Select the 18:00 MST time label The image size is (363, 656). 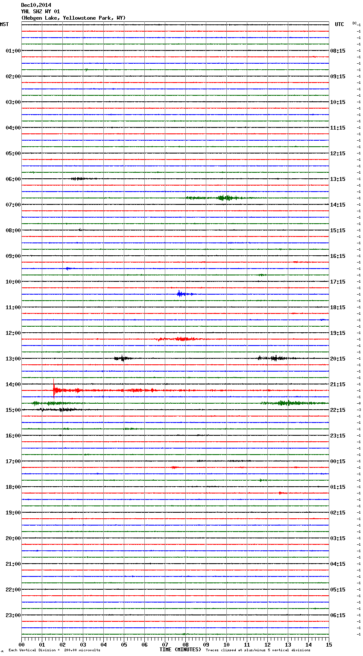(13, 487)
